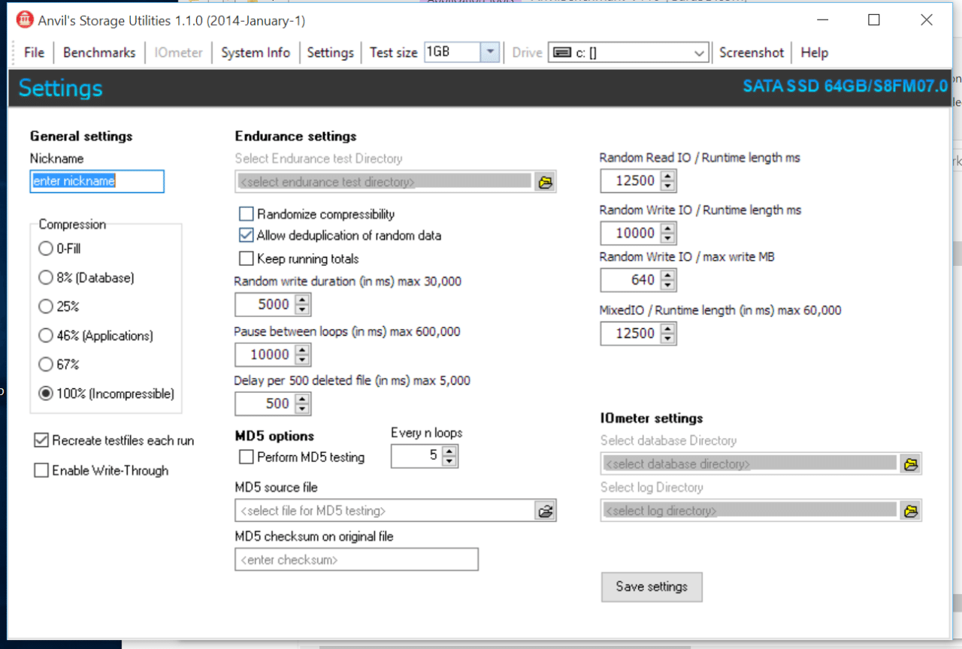Viewport: 962px width, 649px height.
Task: Select 46% (Applications) compression option
Action: click(x=46, y=336)
